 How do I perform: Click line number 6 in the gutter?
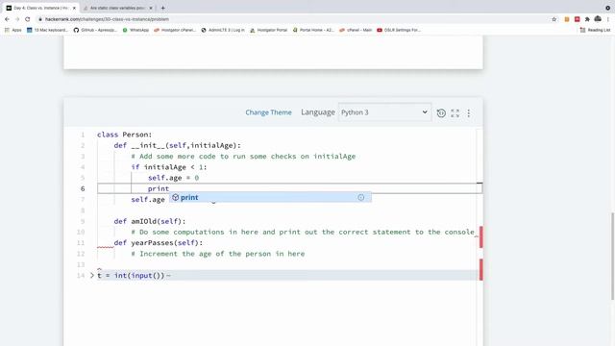[83, 188]
